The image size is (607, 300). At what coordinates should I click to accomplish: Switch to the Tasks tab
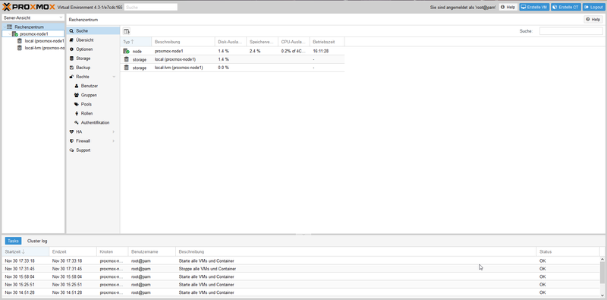point(13,241)
